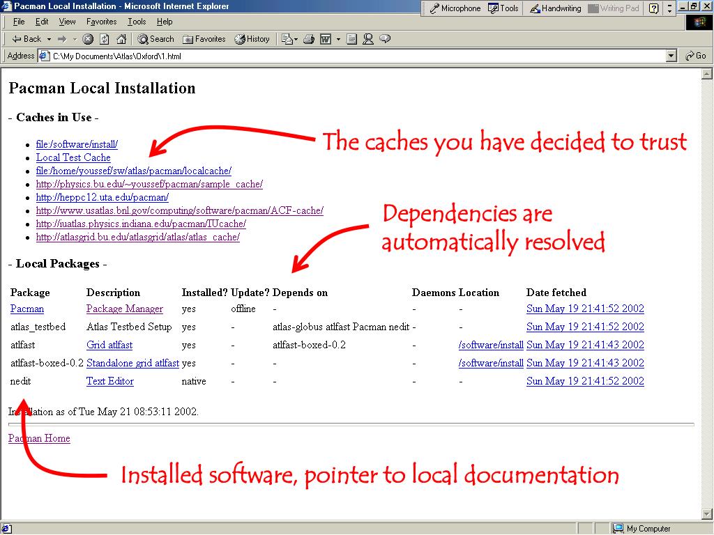
Task: Turn on the Microphone in the language bar
Action: click(x=455, y=8)
